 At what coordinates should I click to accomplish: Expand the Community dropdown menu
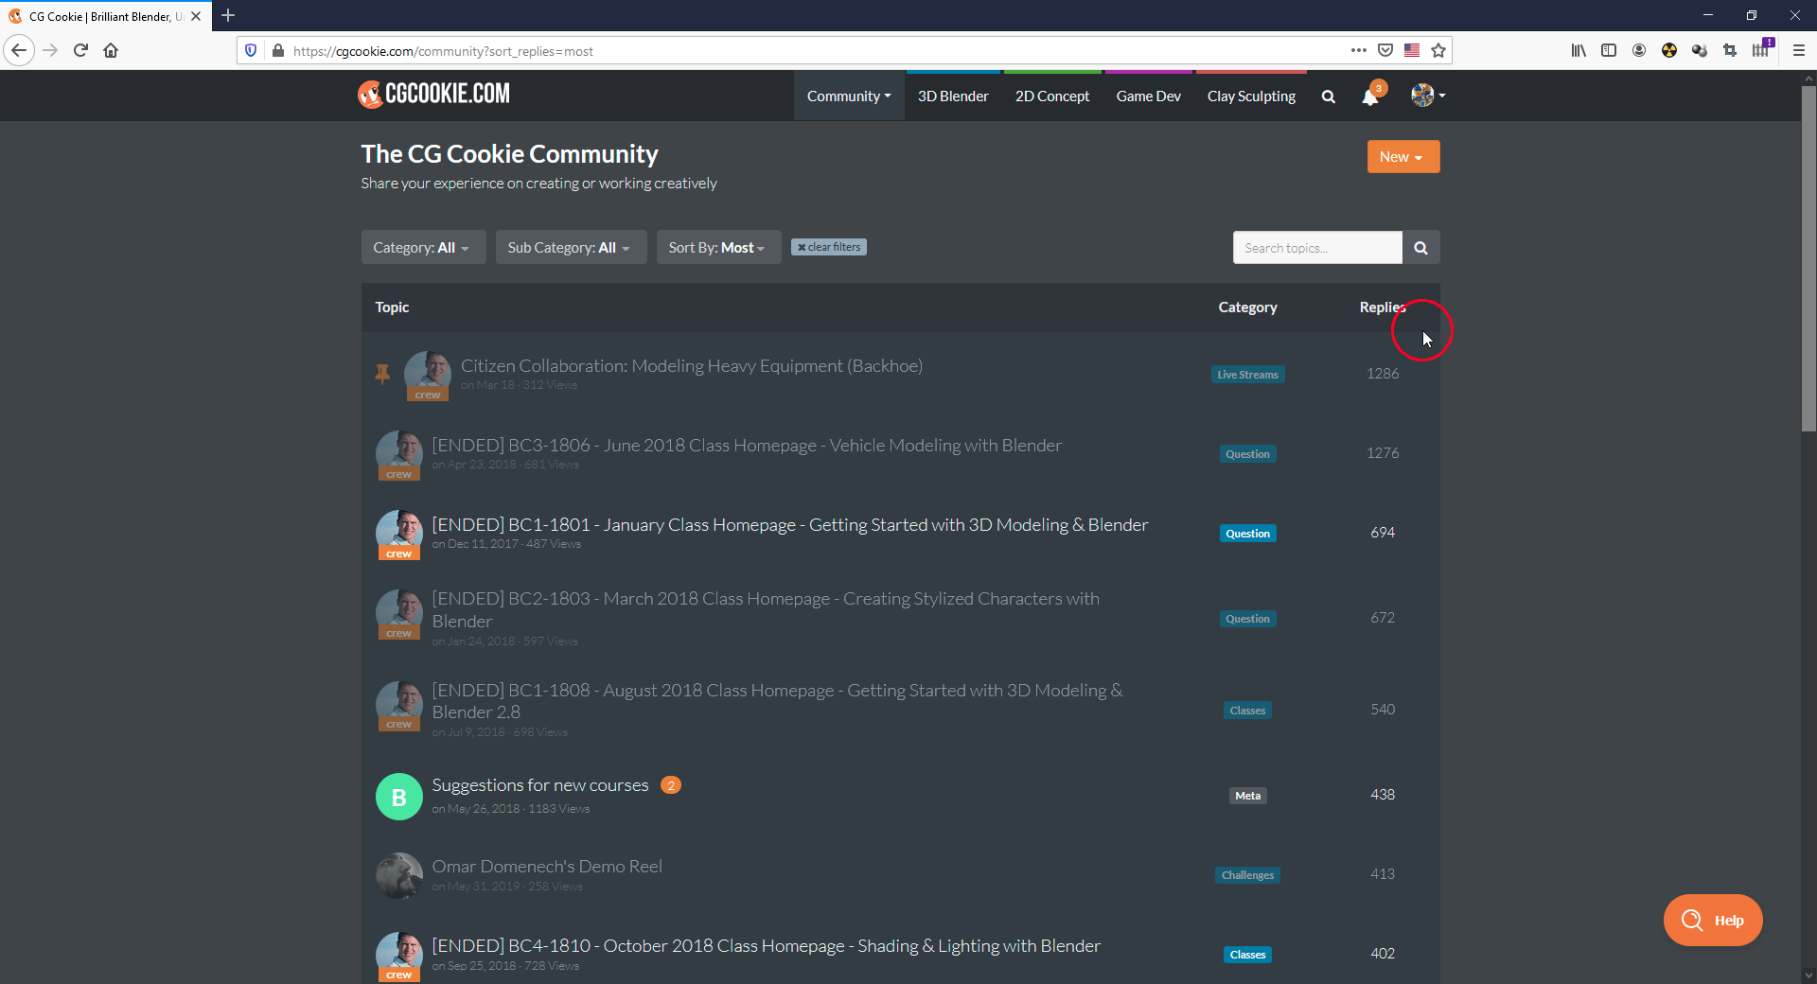[x=849, y=97]
